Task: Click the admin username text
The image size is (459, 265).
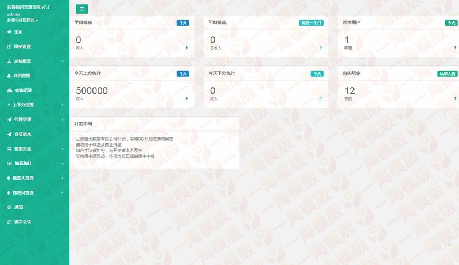Action: (13, 14)
